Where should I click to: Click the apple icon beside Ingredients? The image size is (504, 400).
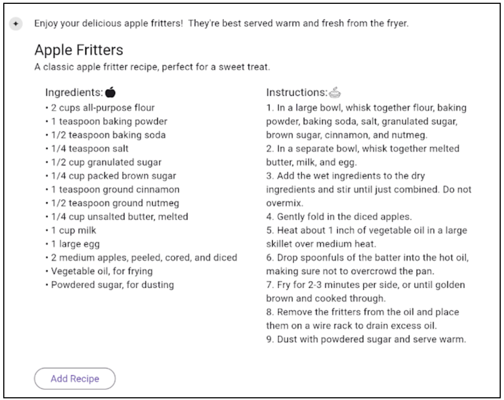pos(110,92)
